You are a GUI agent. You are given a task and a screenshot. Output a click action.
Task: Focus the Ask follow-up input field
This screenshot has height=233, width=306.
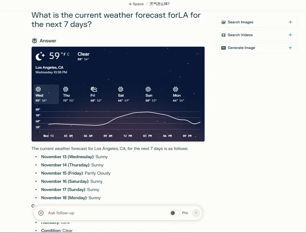(x=106, y=213)
